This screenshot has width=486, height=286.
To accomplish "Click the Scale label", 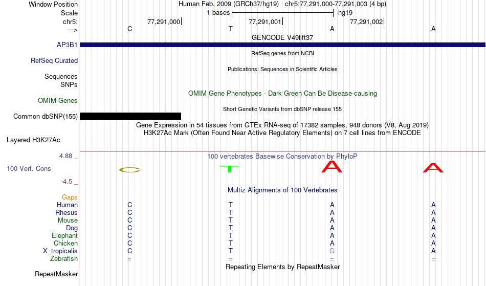I will [69, 13].
